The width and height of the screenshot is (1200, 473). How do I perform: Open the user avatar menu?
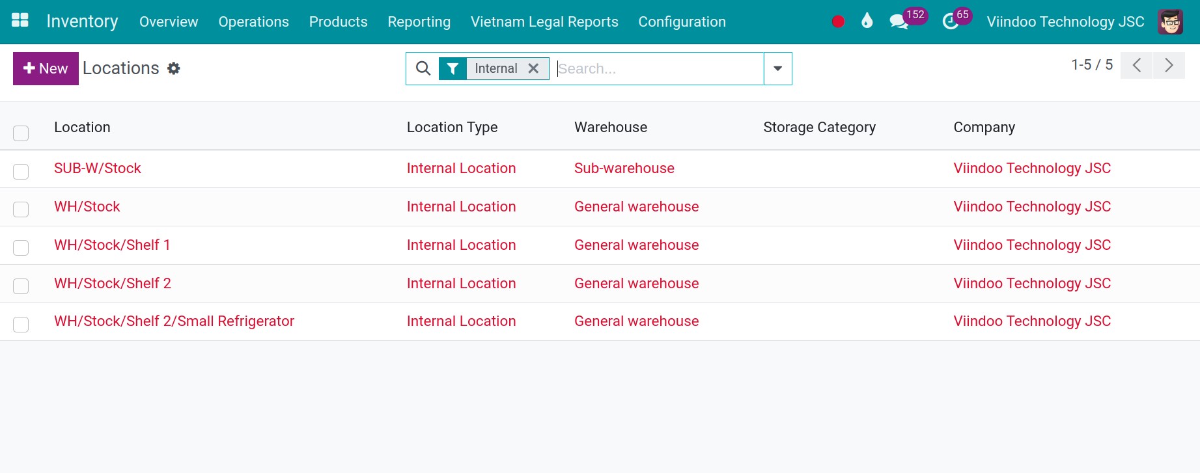(1170, 22)
